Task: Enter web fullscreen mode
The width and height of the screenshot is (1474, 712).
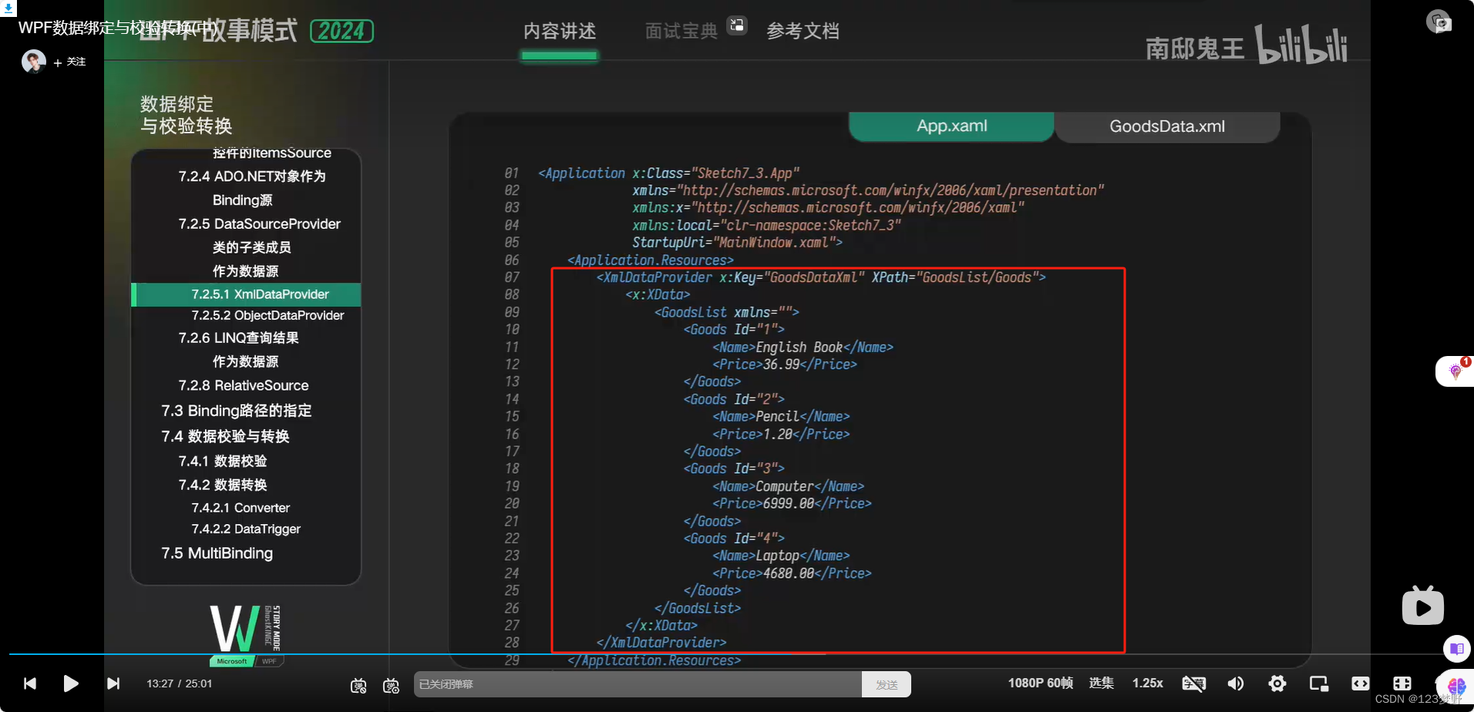Action: (1402, 683)
